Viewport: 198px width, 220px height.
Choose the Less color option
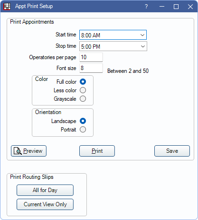point(83,90)
